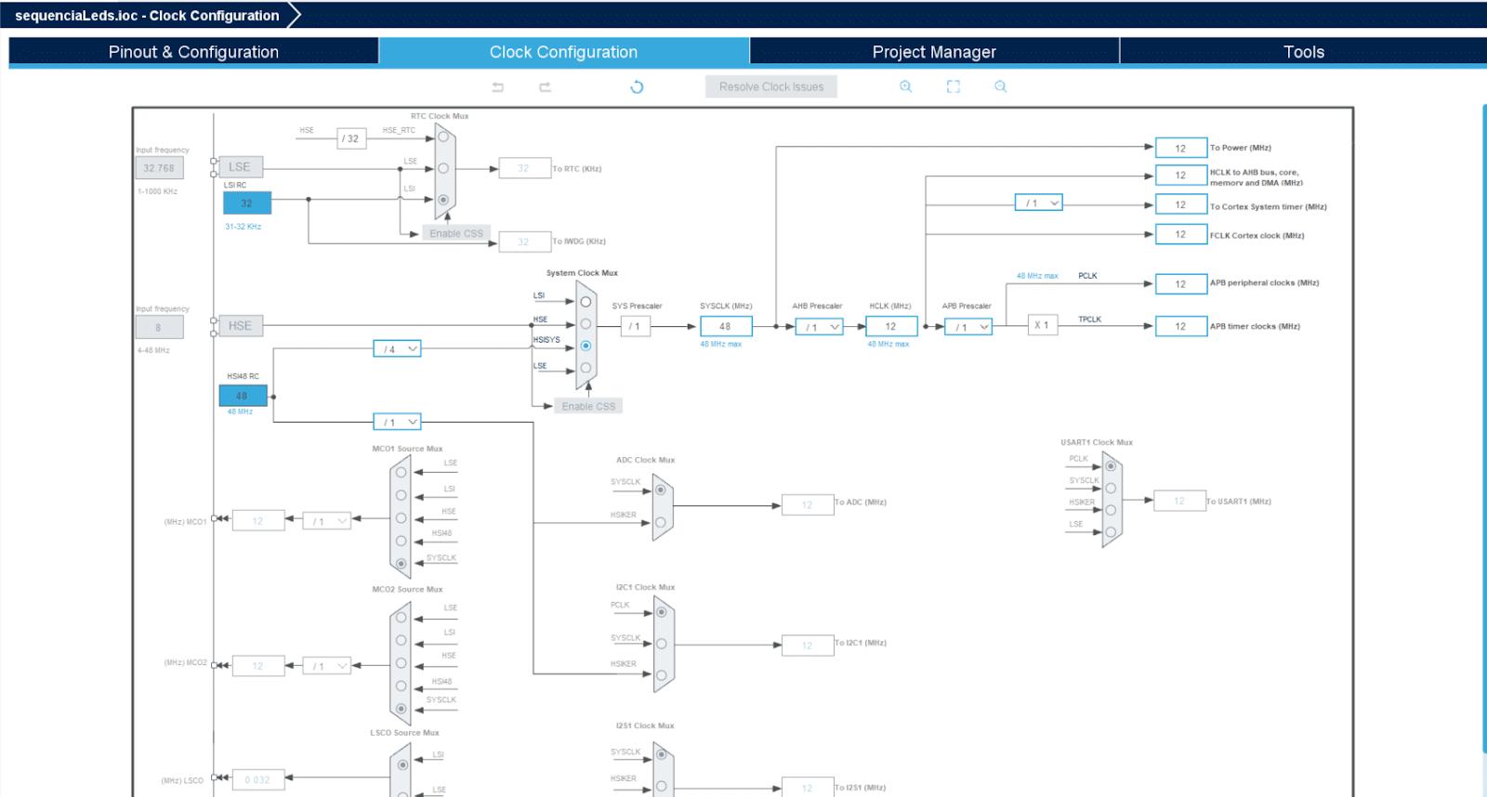Screen dimensions: 1487x797
Task: Open the Project Manager tab
Action: coord(934,52)
